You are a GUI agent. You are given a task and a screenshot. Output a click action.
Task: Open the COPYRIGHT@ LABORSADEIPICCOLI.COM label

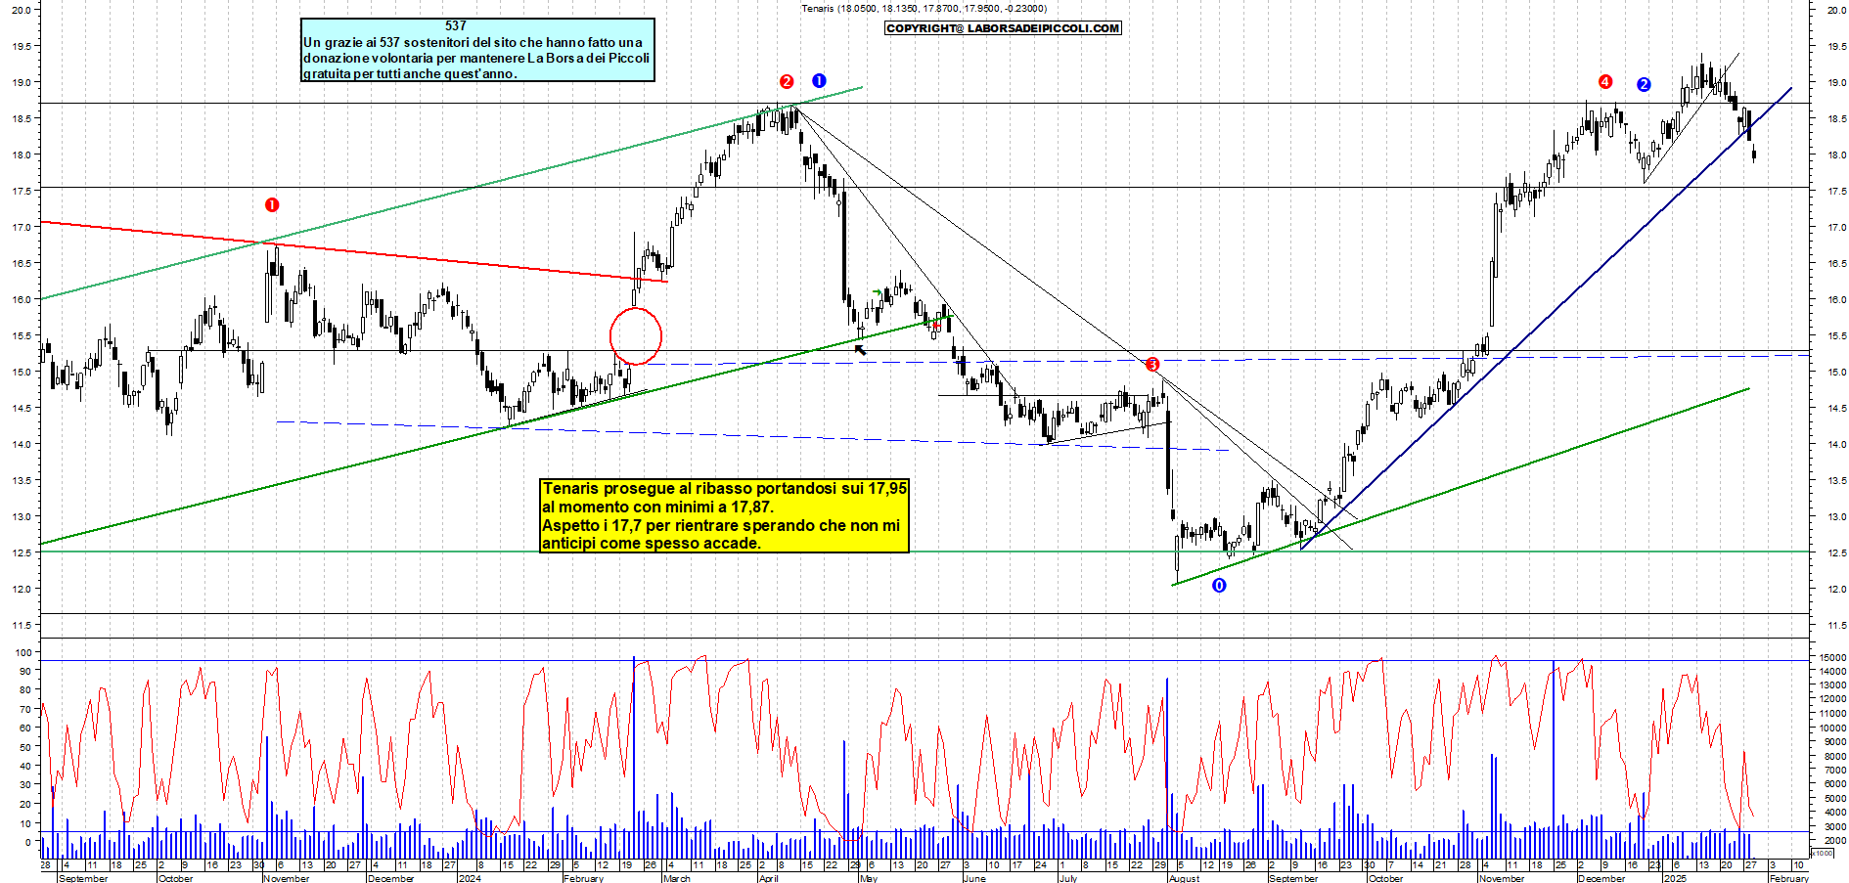point(1003,28)
